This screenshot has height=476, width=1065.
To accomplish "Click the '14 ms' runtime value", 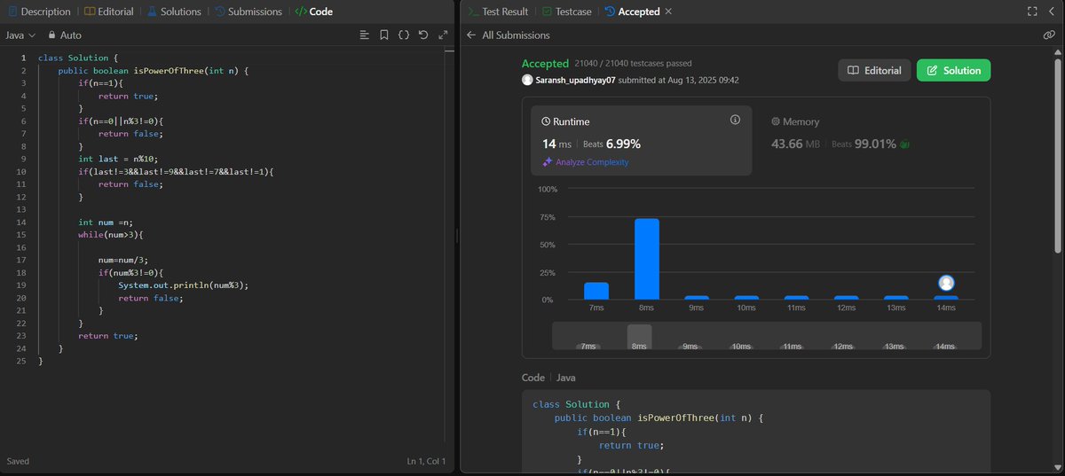I will 556,144.
